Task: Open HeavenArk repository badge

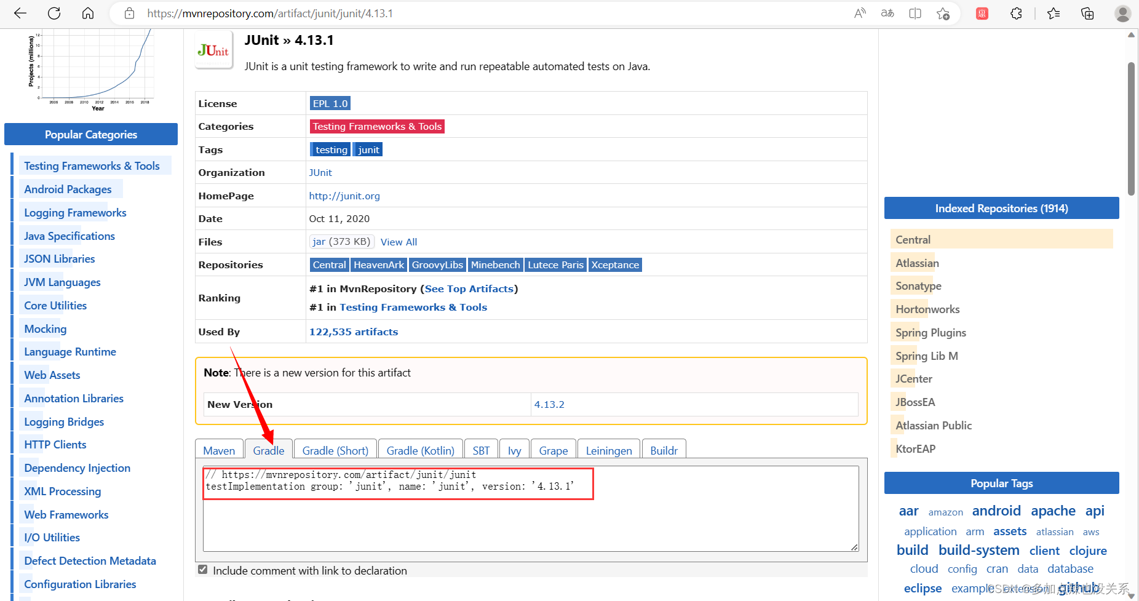Action: [x=379, y=265]
